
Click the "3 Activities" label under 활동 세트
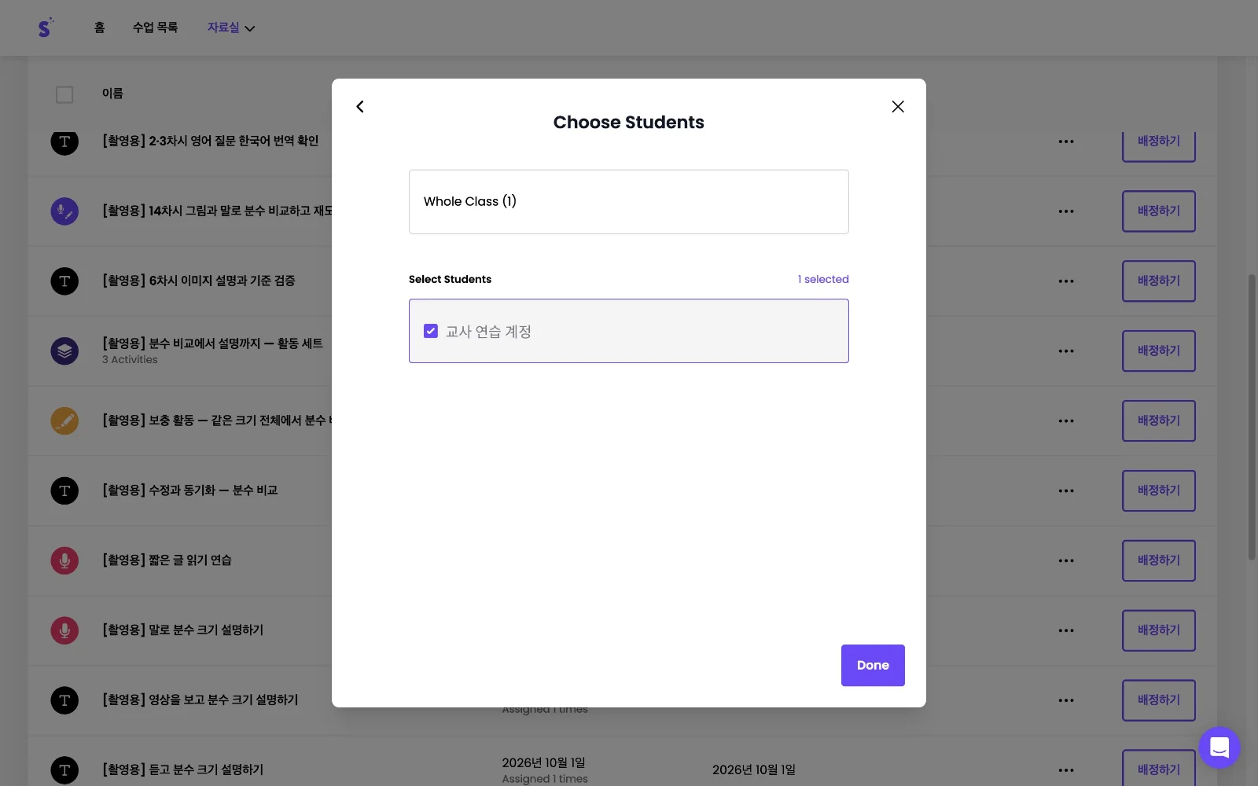(130, 360)
